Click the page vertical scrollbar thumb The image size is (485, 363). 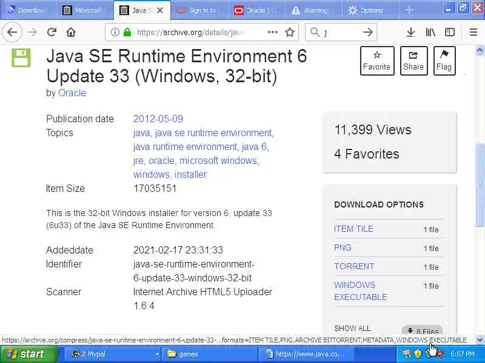pyautogui.click(x=480, y=185)
